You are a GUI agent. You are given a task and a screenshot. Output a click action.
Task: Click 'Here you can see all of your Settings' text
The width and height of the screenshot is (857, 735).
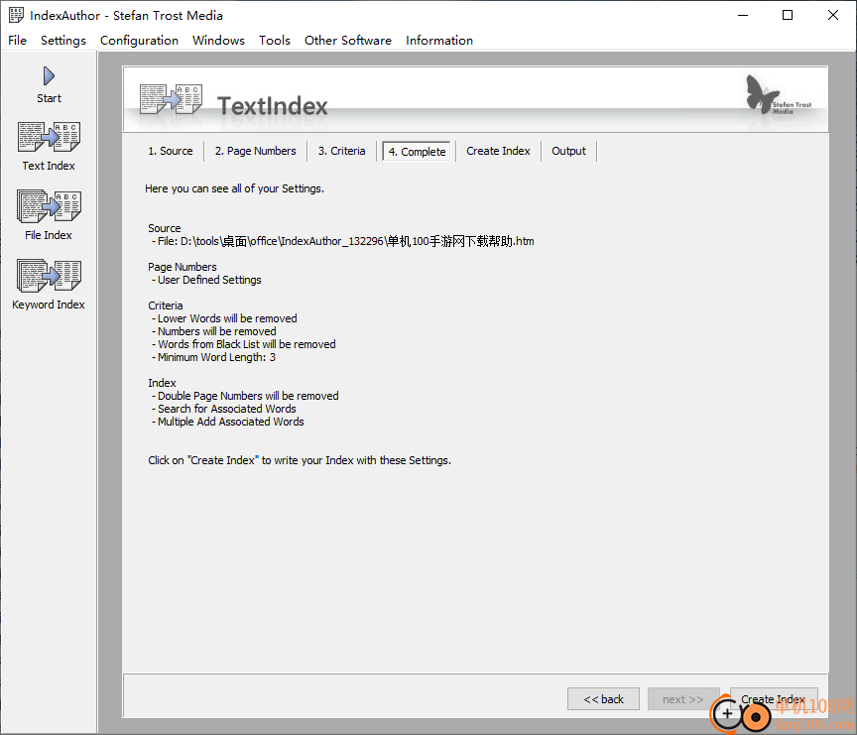click(x=234, y=188)
